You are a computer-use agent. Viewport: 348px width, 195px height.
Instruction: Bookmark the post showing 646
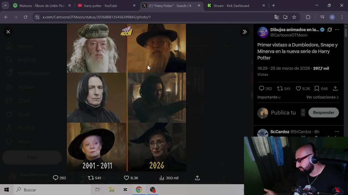[317, 88]
